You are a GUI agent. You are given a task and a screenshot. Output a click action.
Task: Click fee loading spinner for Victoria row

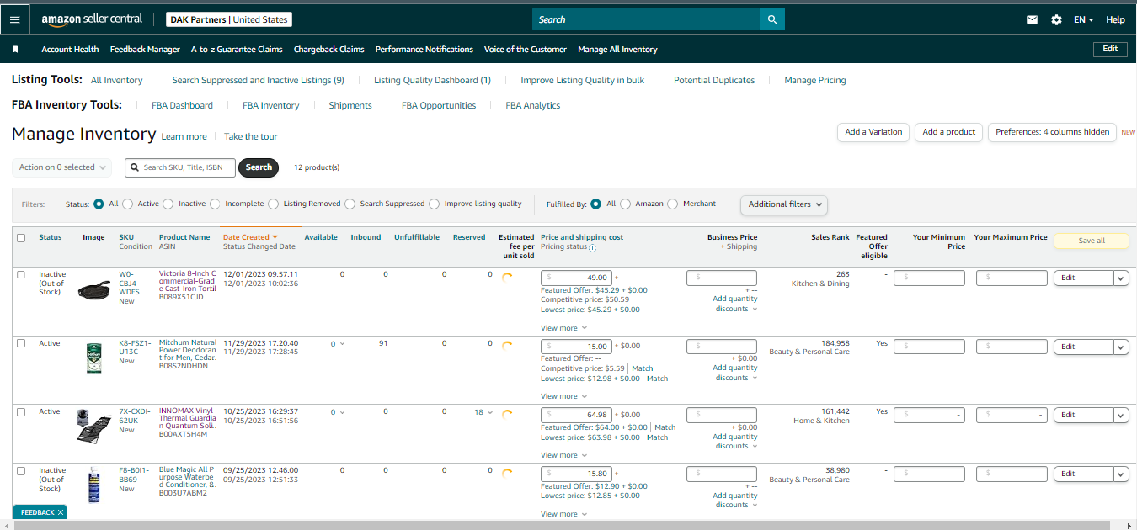coord(507,276)
